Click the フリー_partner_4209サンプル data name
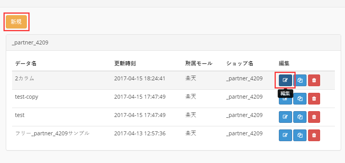The width and height of the screenshot is (345, 163). pyautogui.click(x=53, y=133)
